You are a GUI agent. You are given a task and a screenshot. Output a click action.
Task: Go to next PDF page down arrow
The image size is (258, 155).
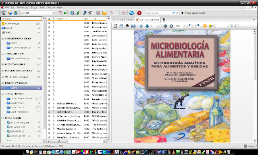coord(147,26)
